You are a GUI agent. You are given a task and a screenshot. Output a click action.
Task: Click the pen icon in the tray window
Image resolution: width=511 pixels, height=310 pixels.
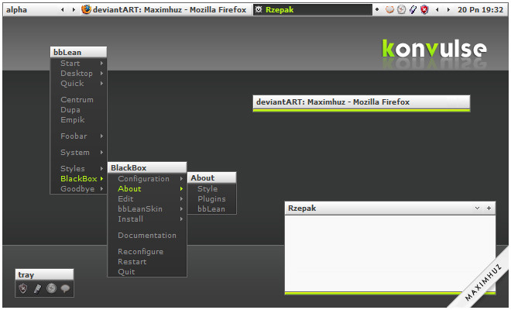click(37, 289)
